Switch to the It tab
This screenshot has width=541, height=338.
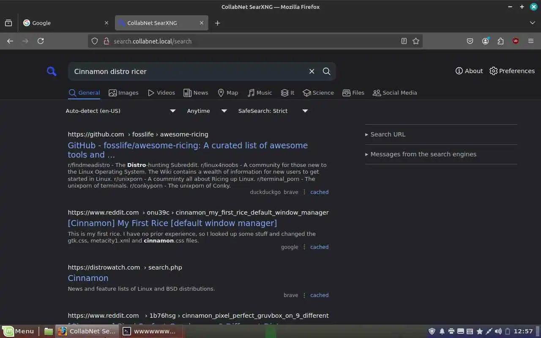pos(287,93)
